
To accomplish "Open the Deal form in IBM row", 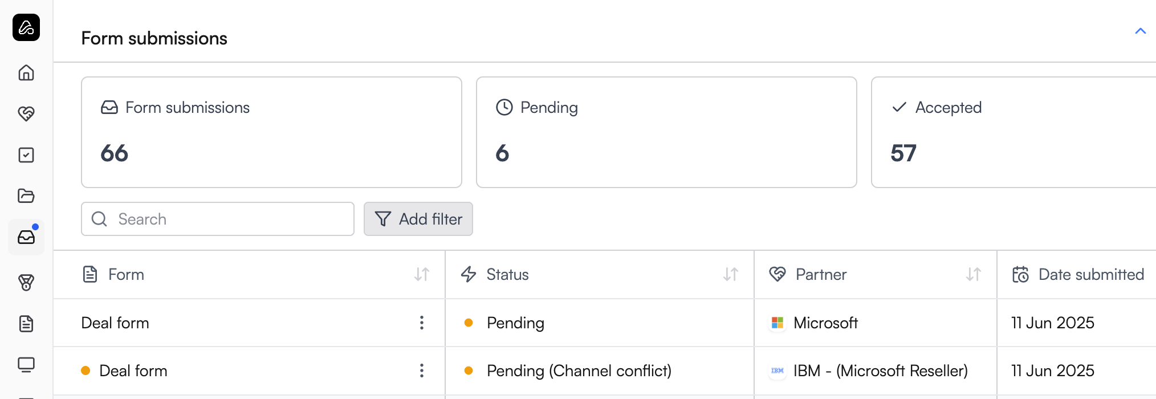I will pyautogui.click(x=133, y=370).
